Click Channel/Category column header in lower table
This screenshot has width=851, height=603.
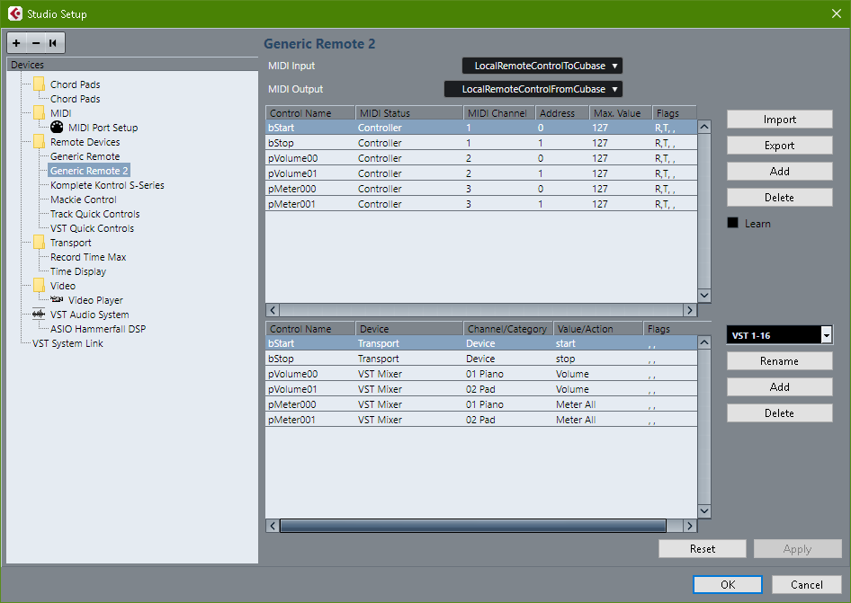[x=508, y=329]
